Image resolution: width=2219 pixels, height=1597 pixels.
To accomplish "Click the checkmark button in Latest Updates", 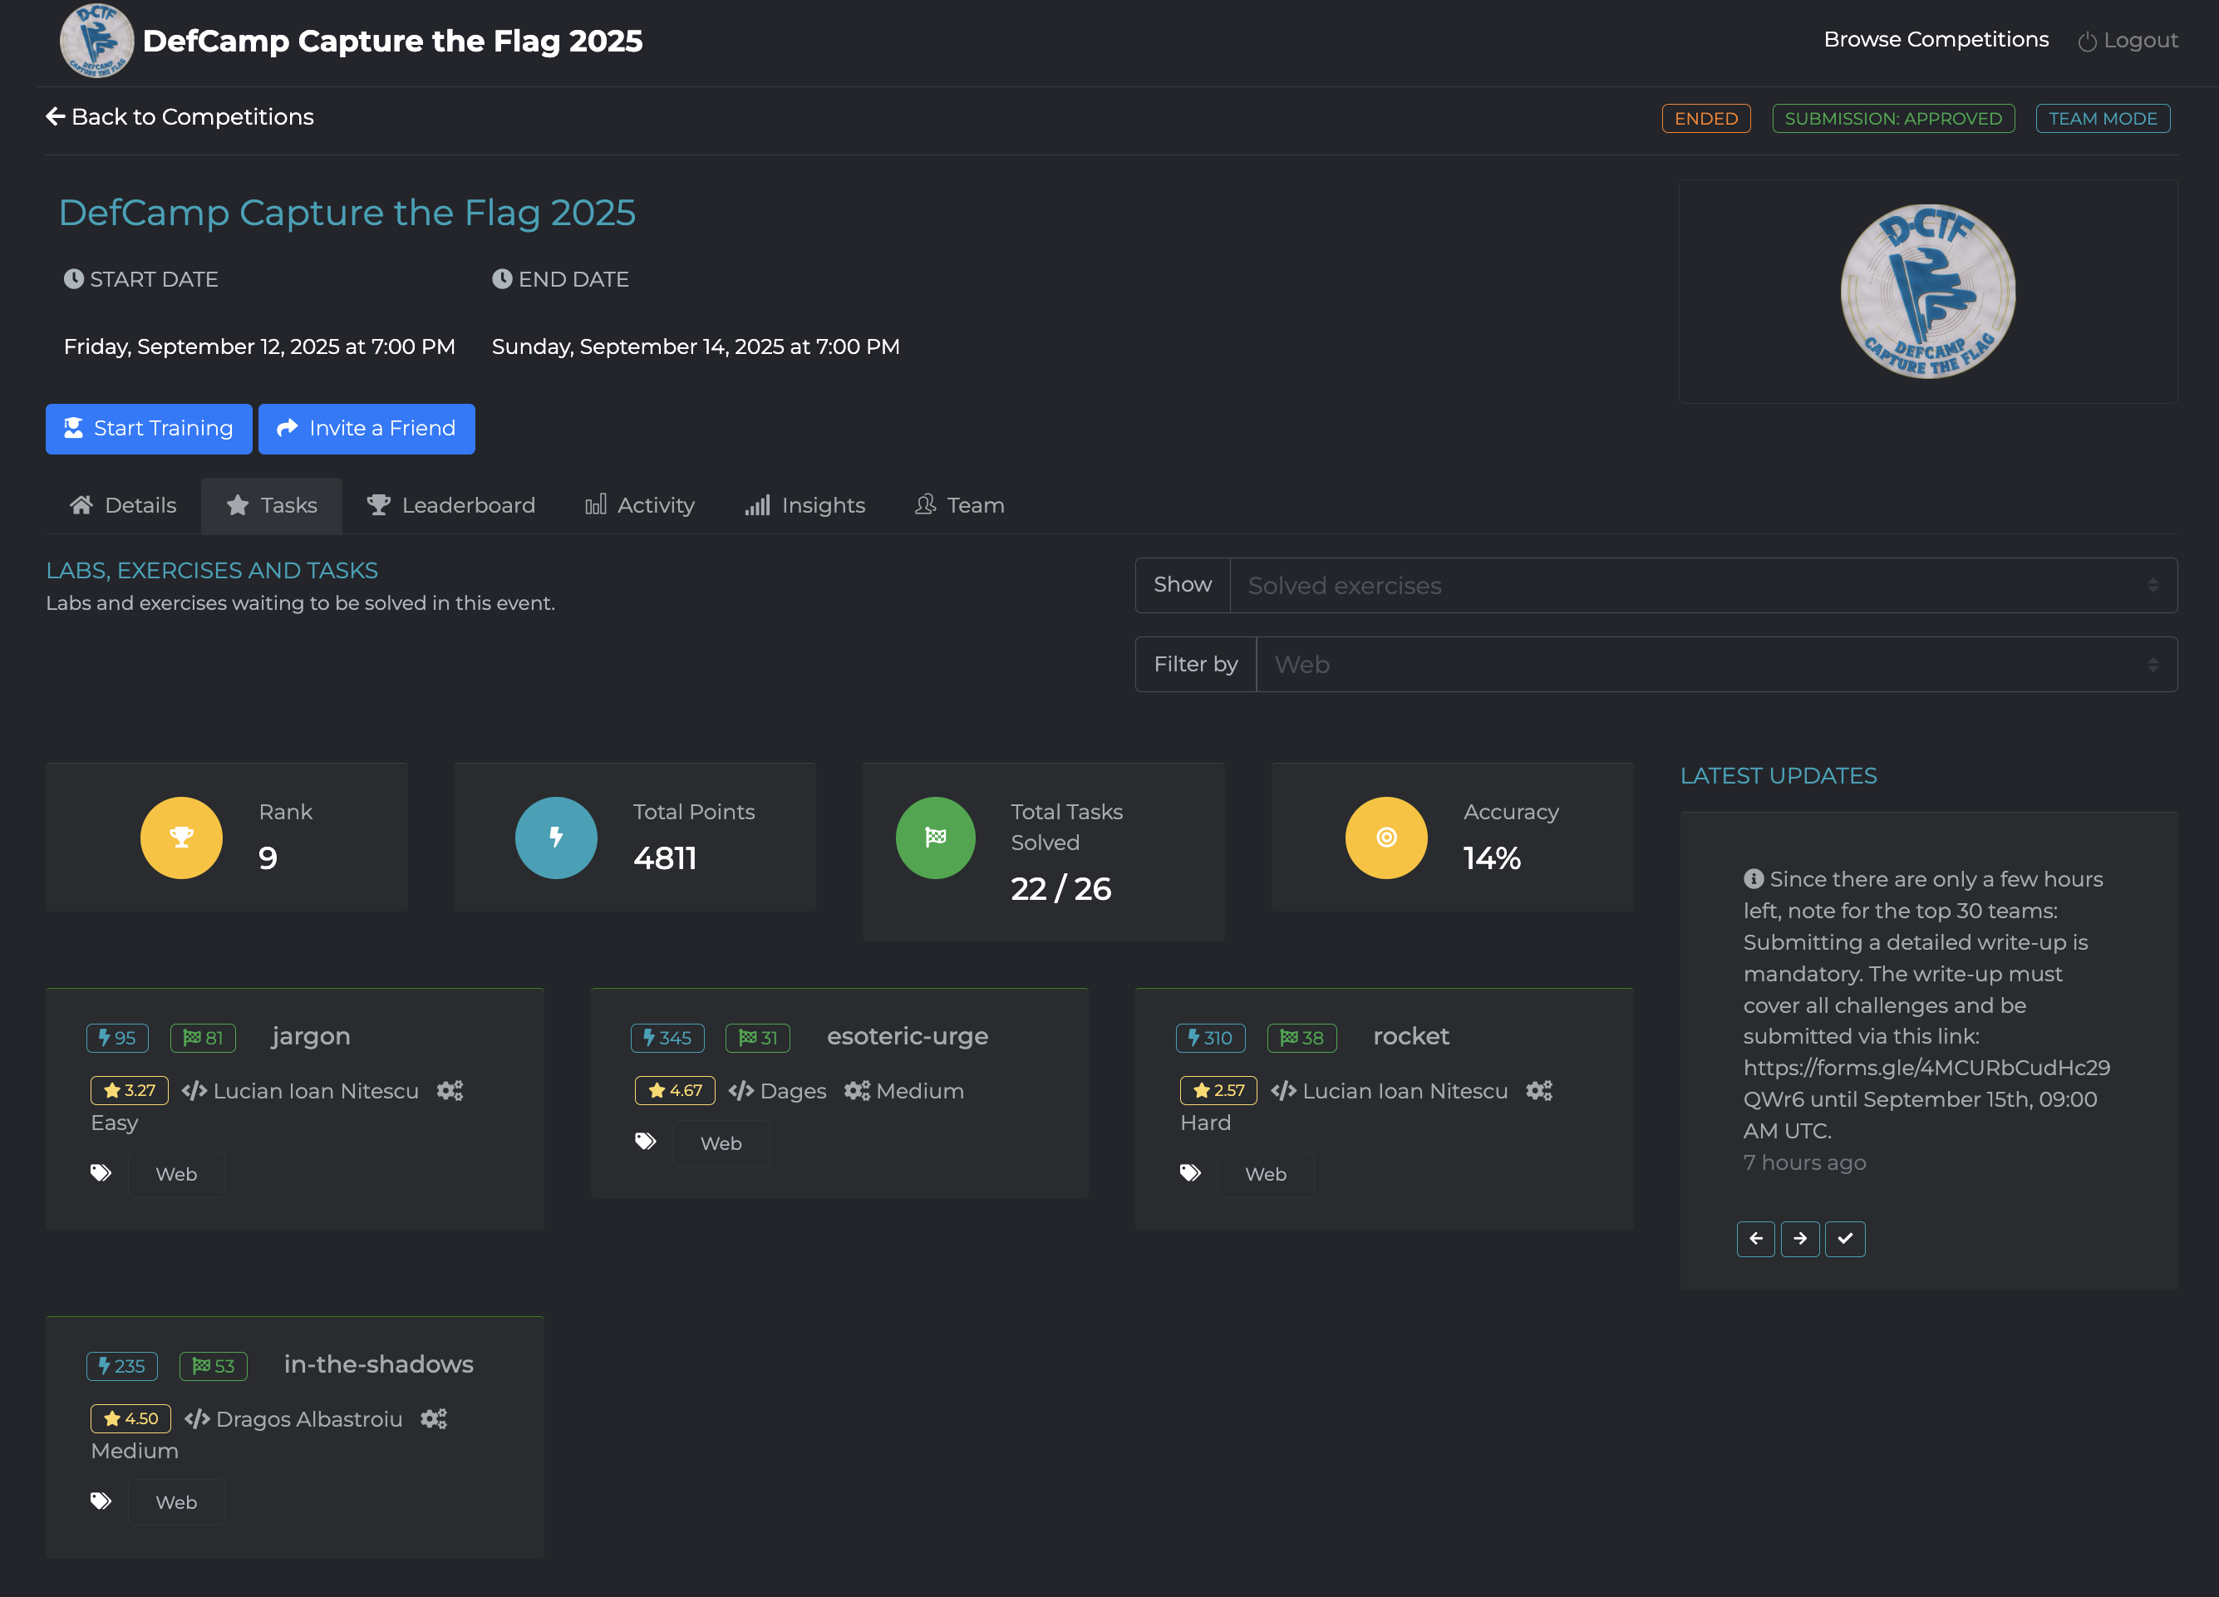I will point(1844,1238).
